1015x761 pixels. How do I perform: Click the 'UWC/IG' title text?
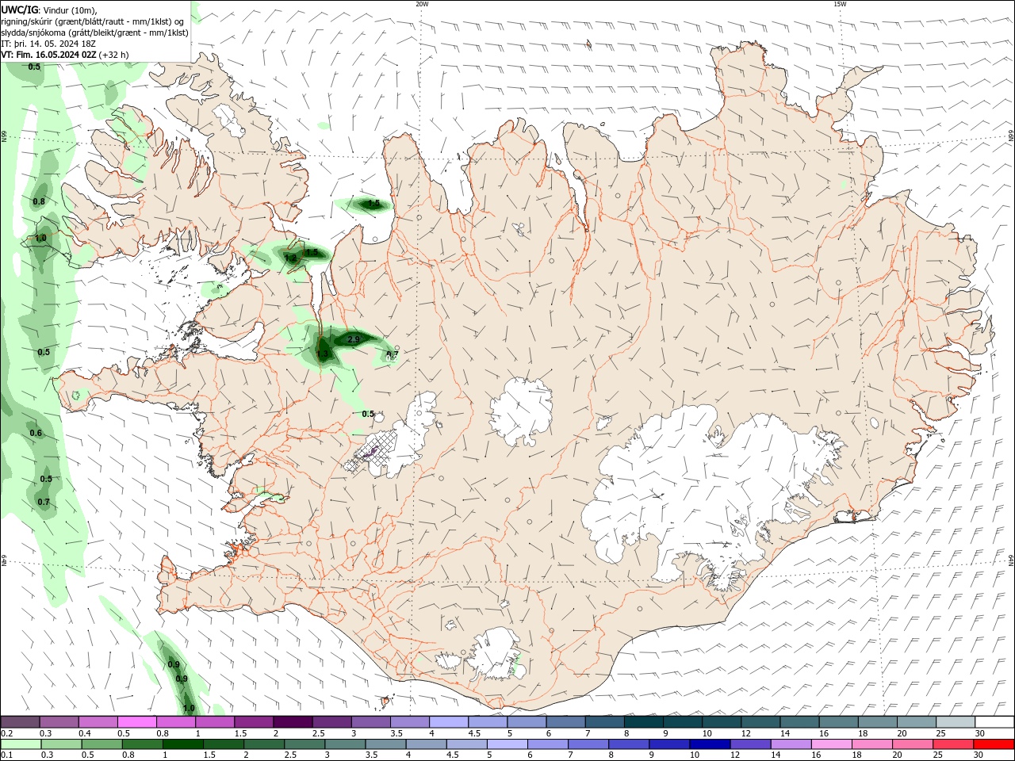[x=20, y=10]
